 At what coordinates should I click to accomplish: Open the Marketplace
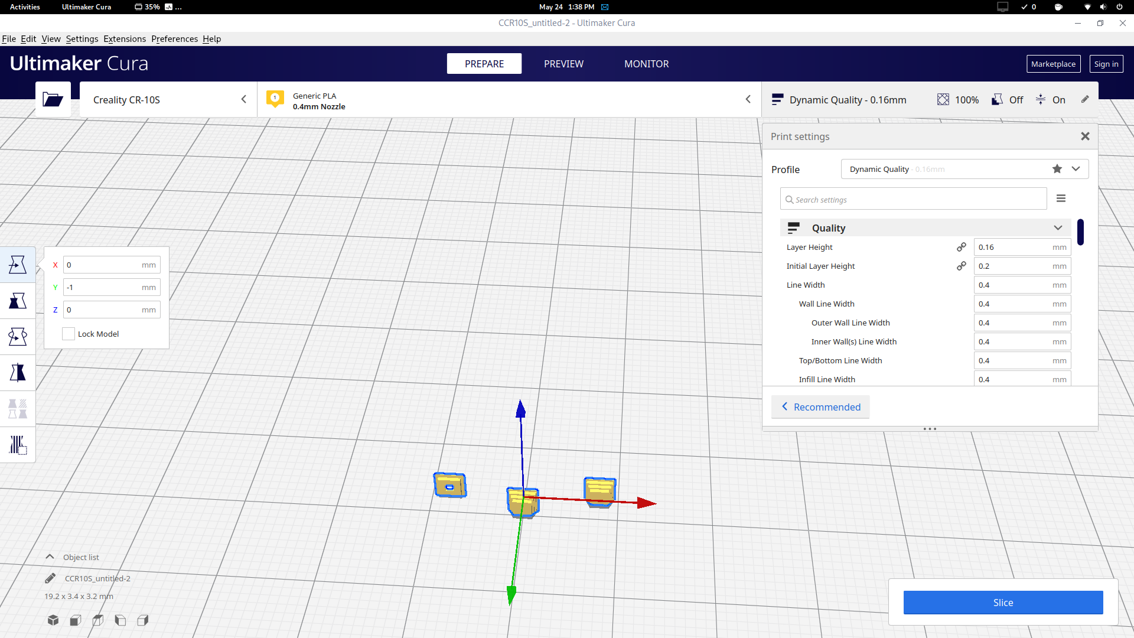coord(1053,64)
